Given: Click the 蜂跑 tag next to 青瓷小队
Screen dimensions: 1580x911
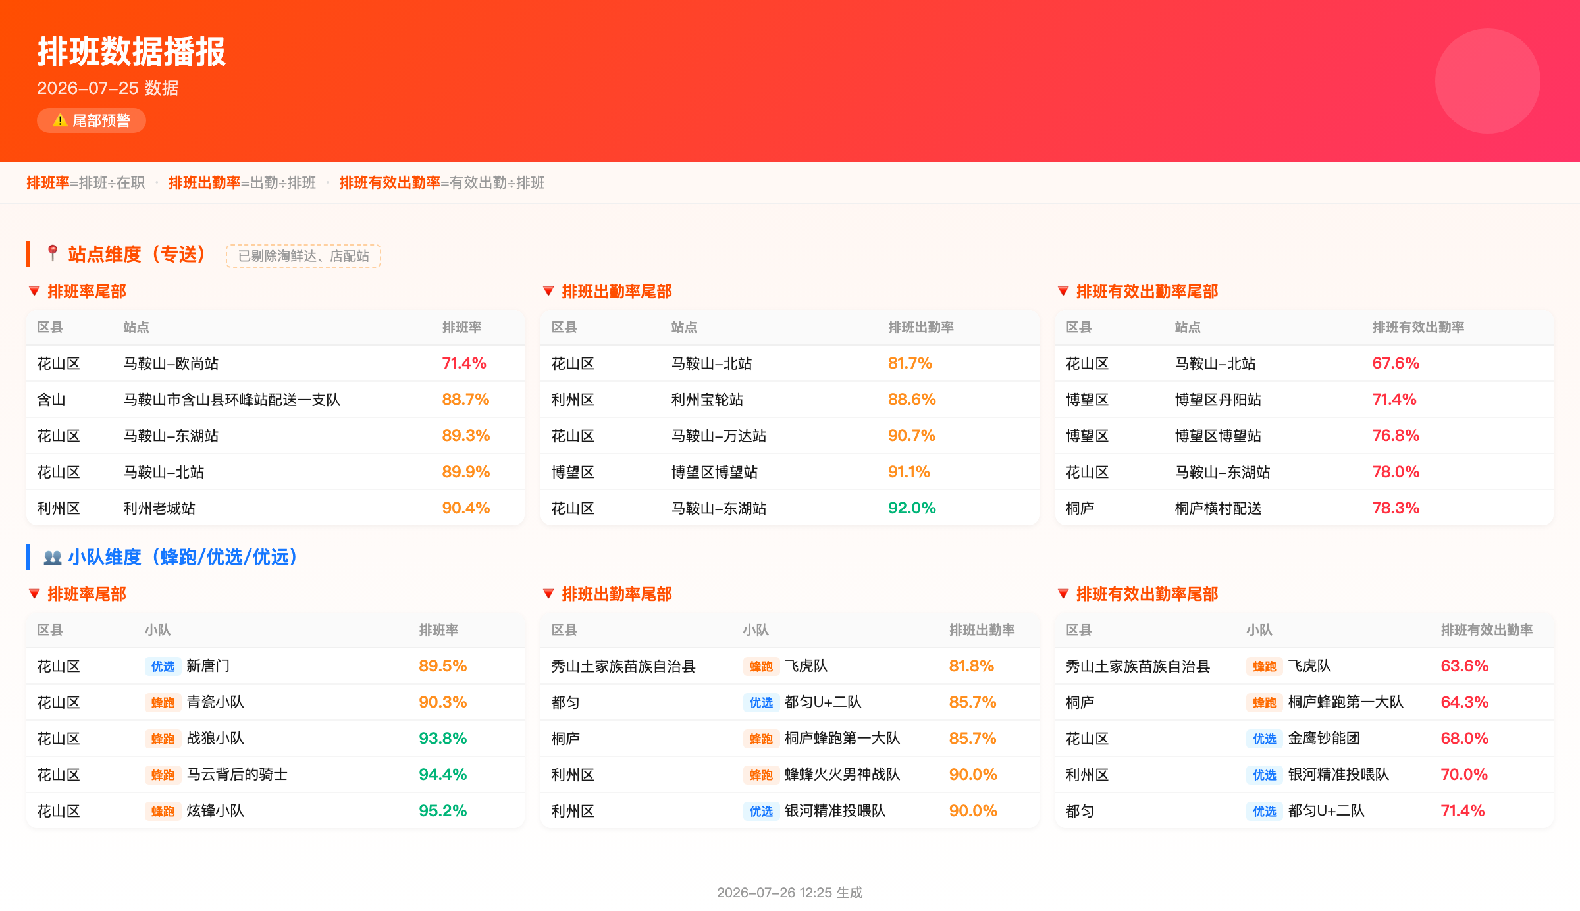Looking at the screenshot, I should (163, 702).
